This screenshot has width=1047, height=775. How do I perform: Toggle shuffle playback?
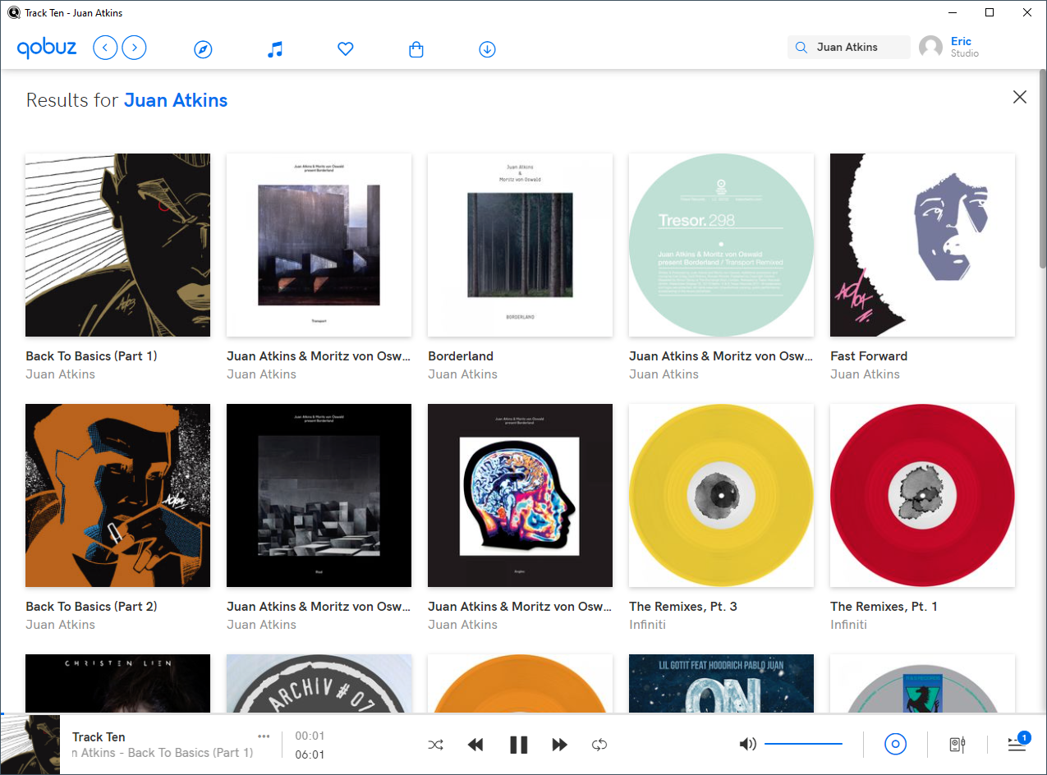point(435,745)
